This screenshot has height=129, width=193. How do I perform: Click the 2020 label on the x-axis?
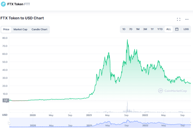pyautogui.click(x=32, y=115)
